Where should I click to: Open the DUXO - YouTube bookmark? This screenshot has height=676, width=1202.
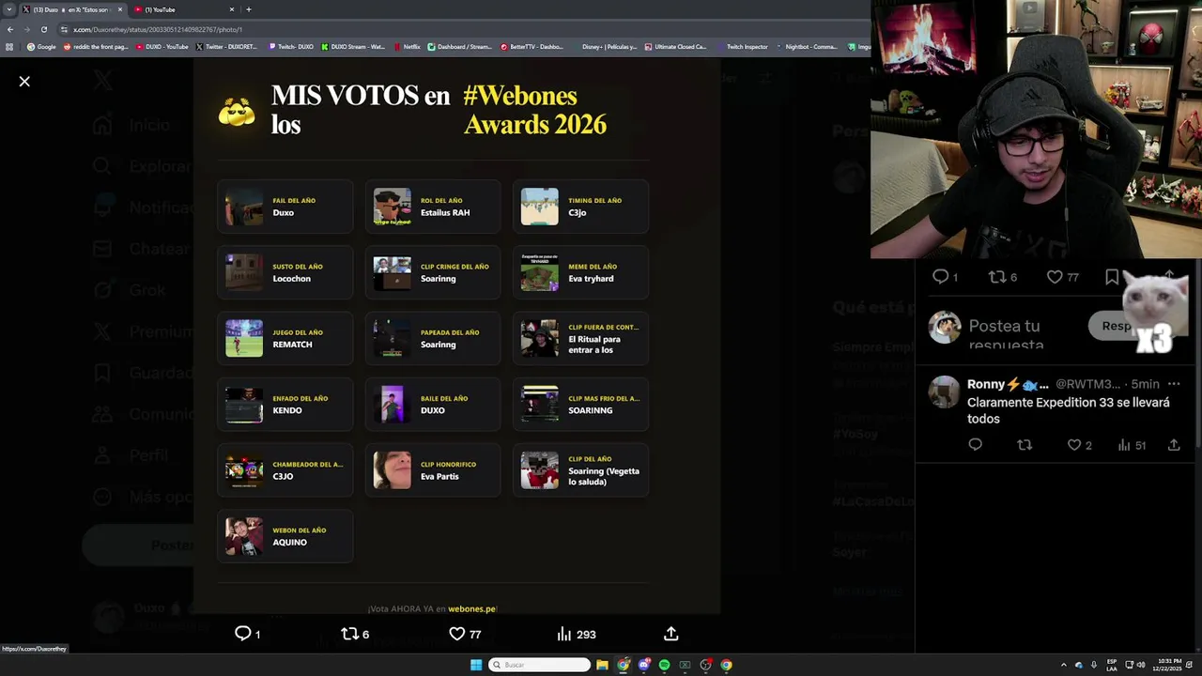[x=162, y=46]
